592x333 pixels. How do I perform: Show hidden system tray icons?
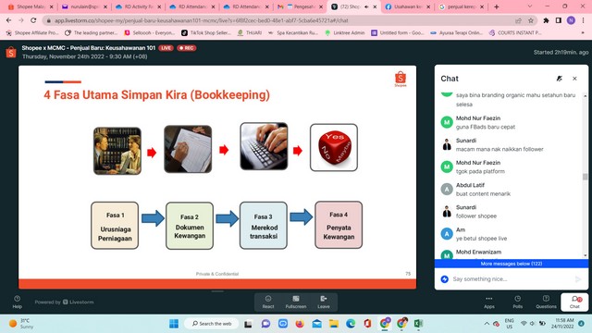487,324
